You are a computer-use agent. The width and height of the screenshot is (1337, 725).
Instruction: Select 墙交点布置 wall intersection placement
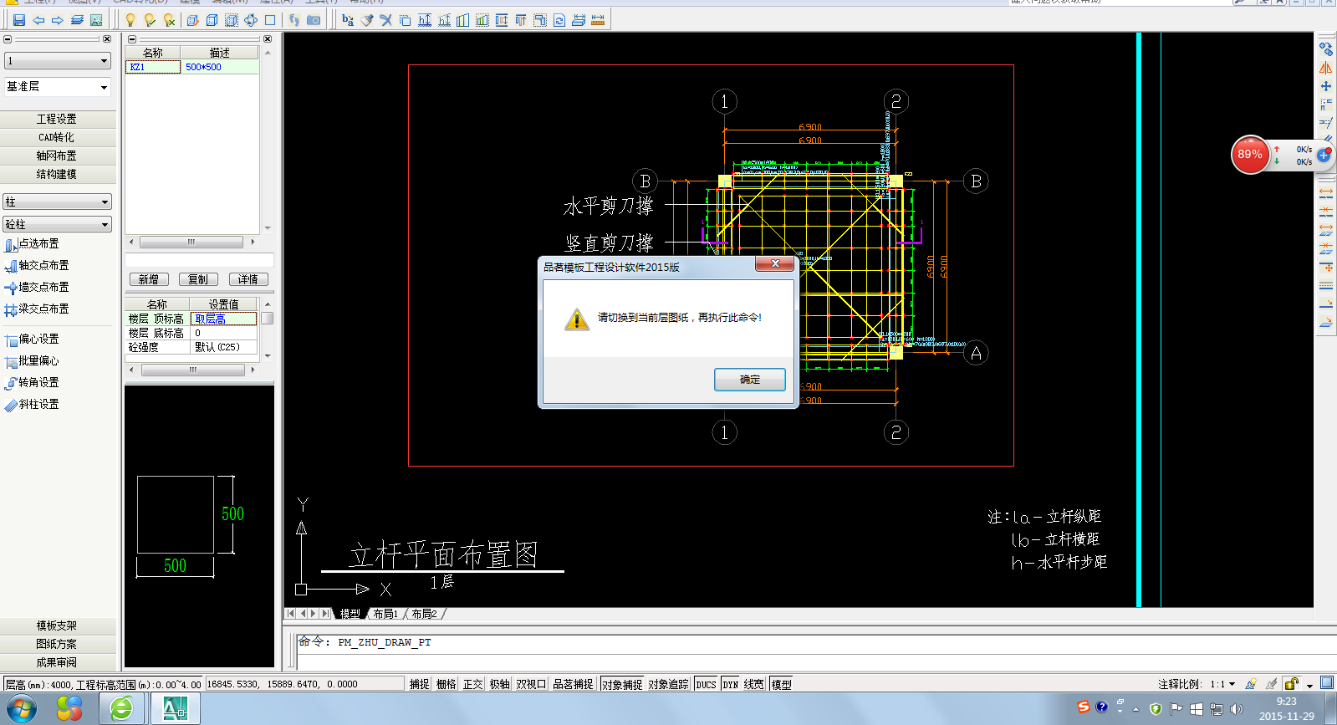point(37,288)
